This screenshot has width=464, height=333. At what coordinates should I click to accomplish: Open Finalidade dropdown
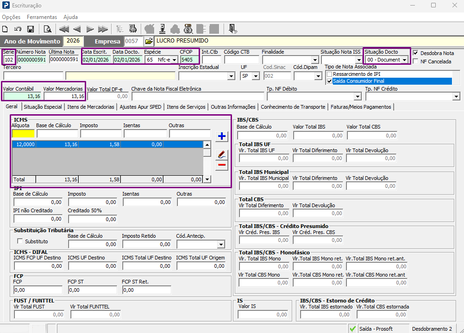(315, 60)
